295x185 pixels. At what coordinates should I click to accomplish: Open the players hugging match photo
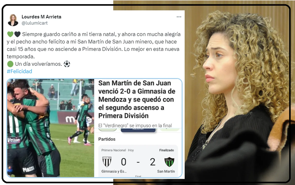(x=51, y=128)
